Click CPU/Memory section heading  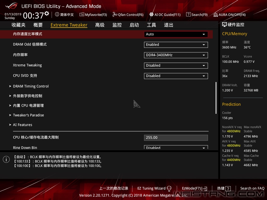coord(235,34)
